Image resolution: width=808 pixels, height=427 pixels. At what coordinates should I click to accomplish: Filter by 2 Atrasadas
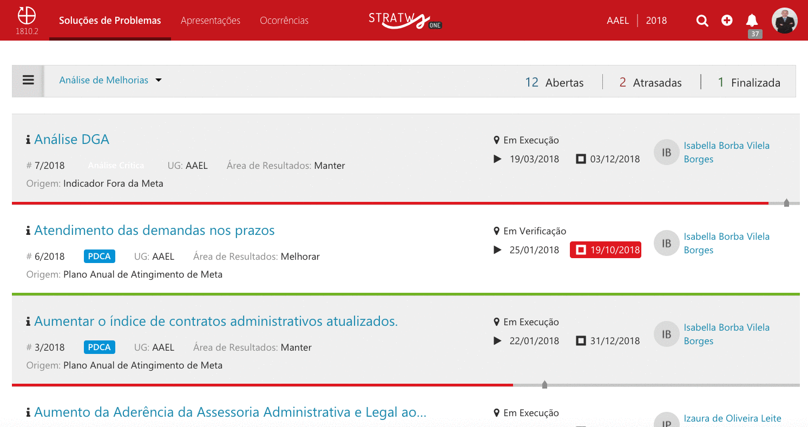coord(651,82)
